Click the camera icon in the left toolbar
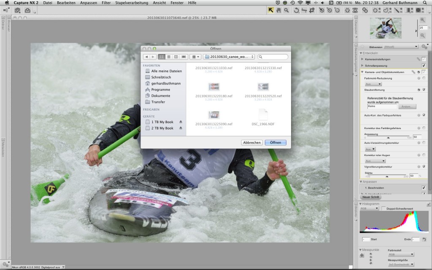 (x=17, y=11)
